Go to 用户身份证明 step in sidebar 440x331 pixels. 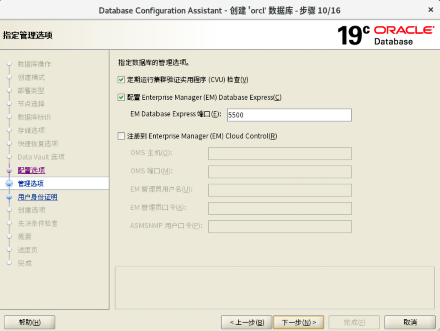[37, 197]
